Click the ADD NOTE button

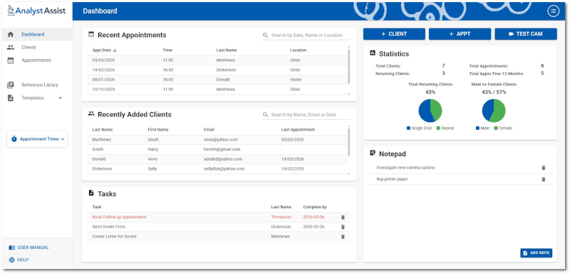click(x=537, y=253)
